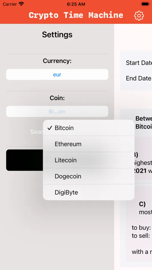Open the Coin picker field
Viewport: 152px width, 270px height.
click(57, 112)
